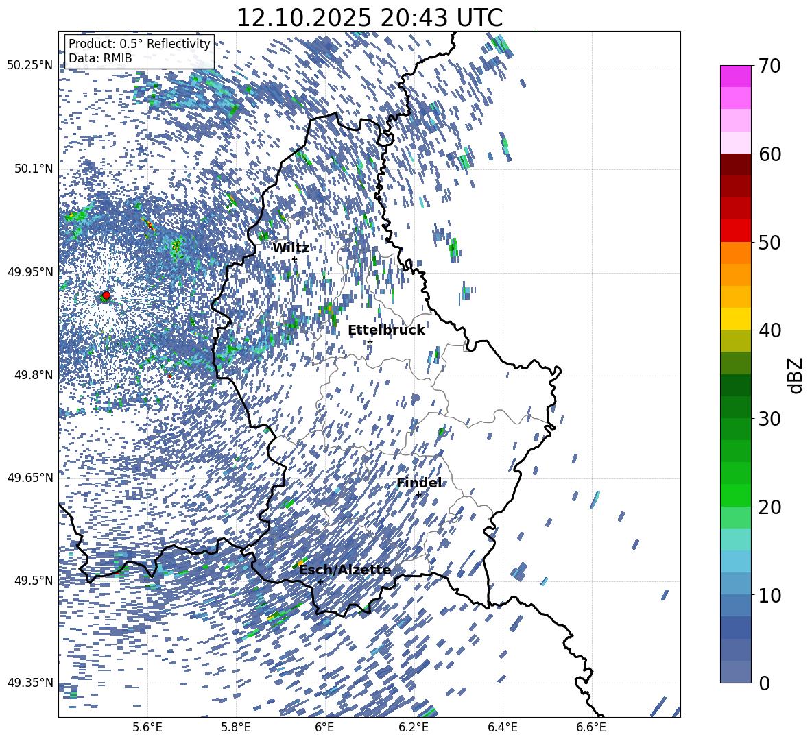This screenshot has height=741, width=812.
Task: Click the Wiltz city label
Action: click(291, 248)
